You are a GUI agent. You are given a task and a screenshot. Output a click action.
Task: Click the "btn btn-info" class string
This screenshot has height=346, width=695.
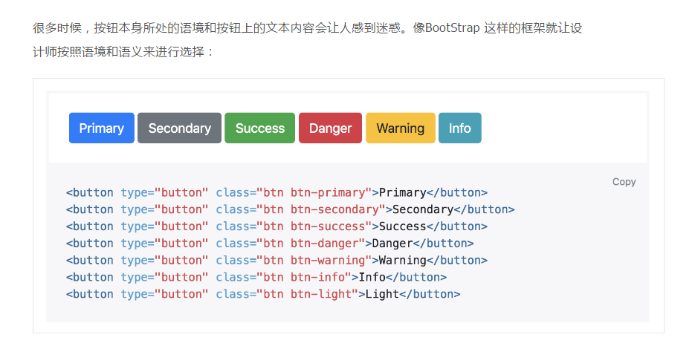point(303,278)
